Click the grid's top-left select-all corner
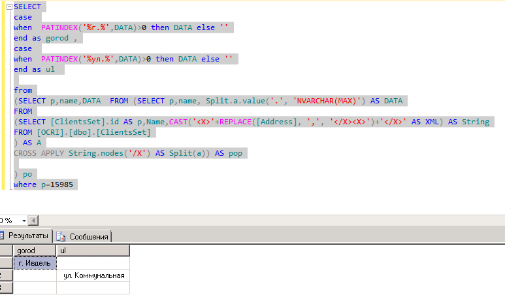 (5, 251)
